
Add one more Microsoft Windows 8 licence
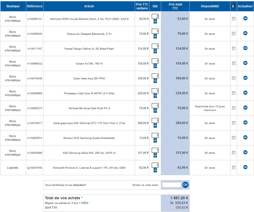pyautogui.click(x=155, y=169)
